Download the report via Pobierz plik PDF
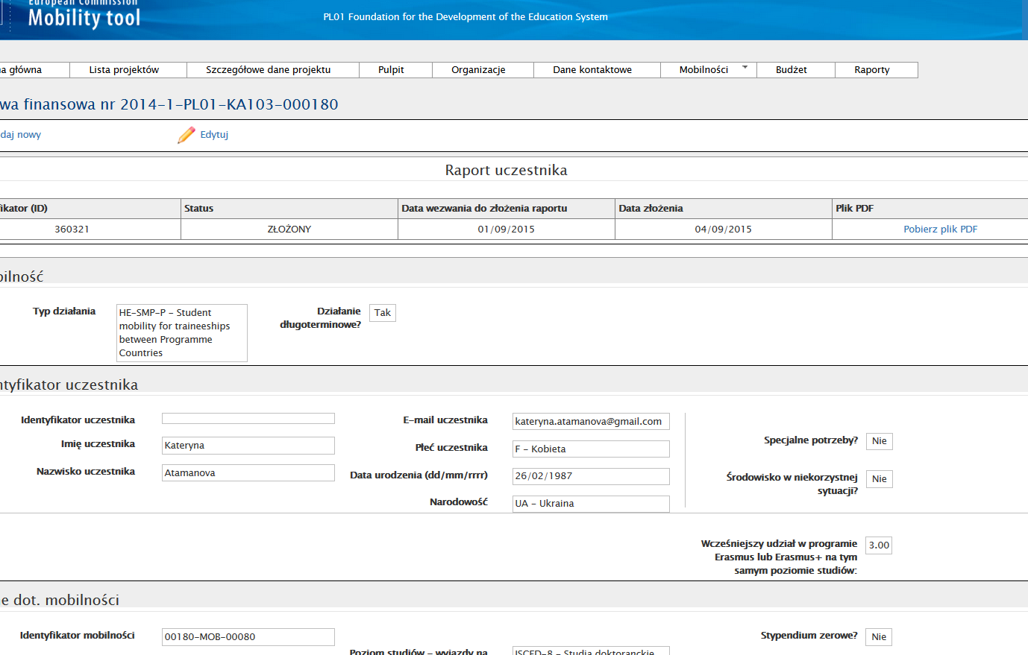The width and height of the screenshot is (1028, 655). (940, 230)
